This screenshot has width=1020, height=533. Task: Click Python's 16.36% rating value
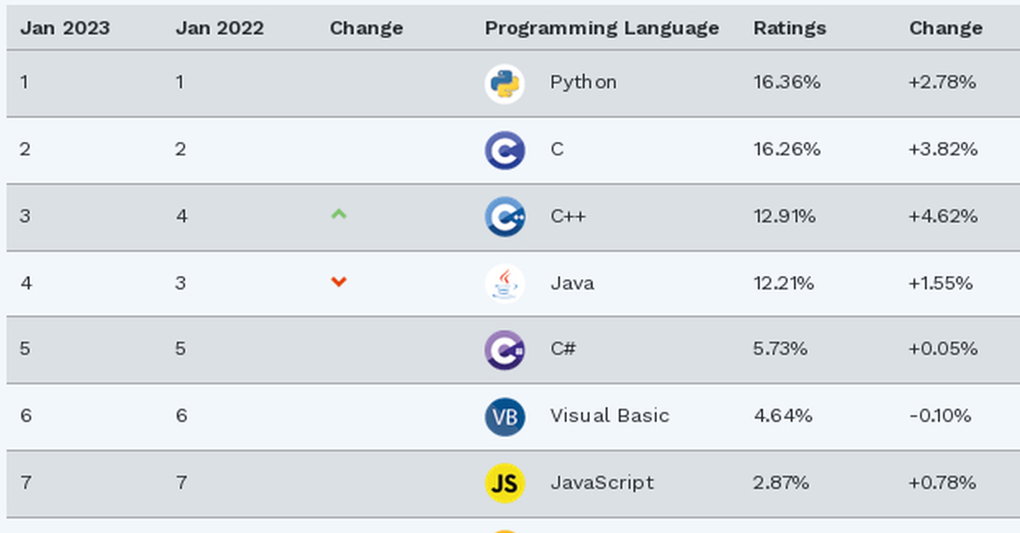786,82
